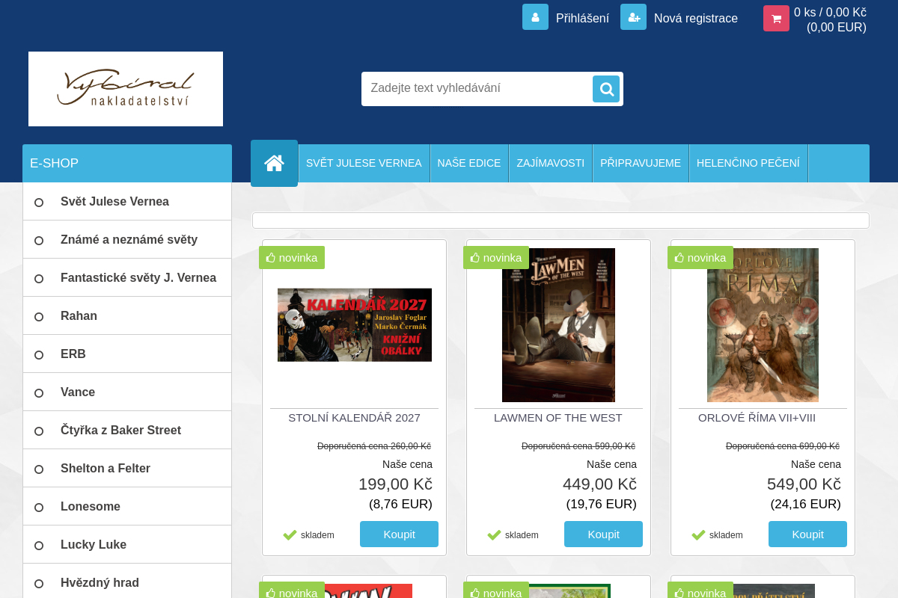The height and width of the screenshot is (598, 898).
Task: Click recommended price 599,00 Kč text
Action: click(x=578, y=446)
